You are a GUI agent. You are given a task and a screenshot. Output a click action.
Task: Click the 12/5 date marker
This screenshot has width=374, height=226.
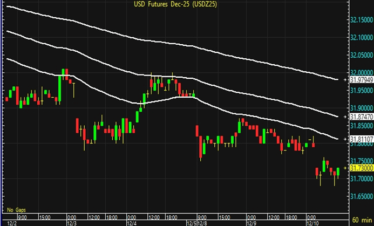[191, 222]
